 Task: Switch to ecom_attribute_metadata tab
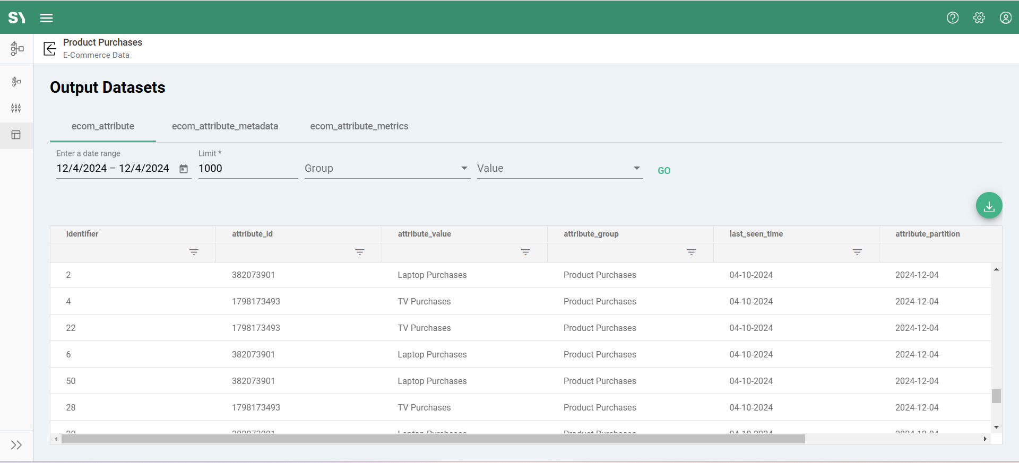coord(224,126)
